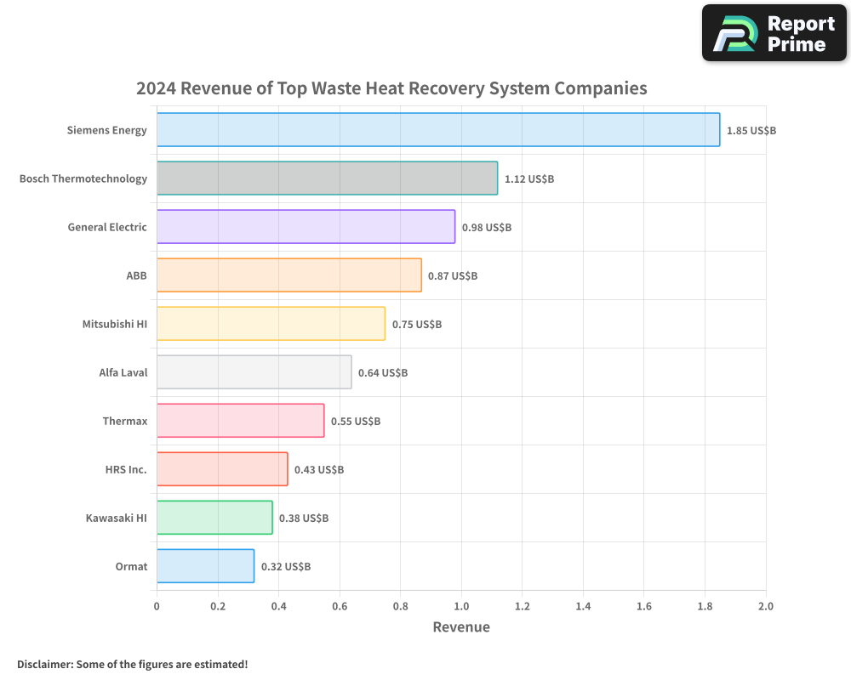Viewport: 851px width, 680px height.
Task: Click the 2.0 axis tick label
Action: click(x=765, y=606)
